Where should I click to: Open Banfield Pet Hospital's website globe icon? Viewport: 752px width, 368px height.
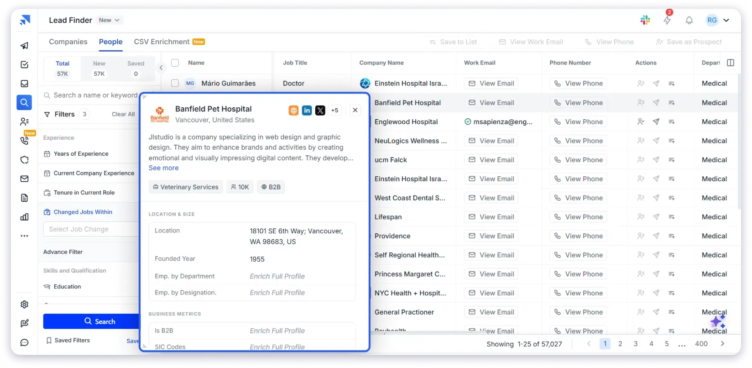(x=294, y=110)
